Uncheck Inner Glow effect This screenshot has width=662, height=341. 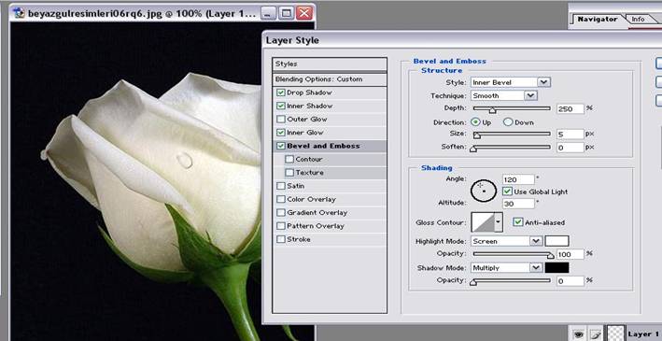[x=281, y=133]
